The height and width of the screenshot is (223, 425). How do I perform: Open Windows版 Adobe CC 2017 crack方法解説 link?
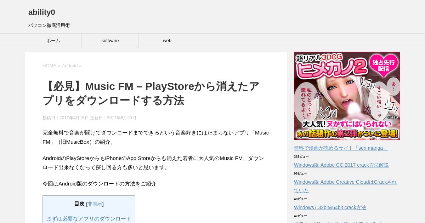coord(341,165)
